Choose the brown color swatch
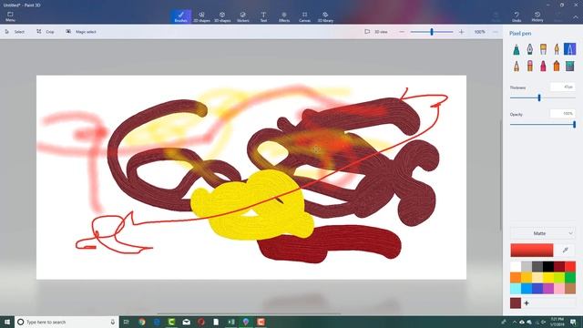This screenshot has width=583, height=328. 570,288
